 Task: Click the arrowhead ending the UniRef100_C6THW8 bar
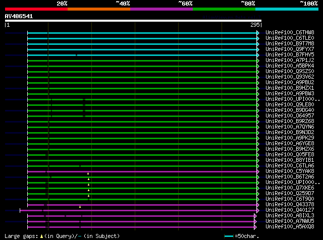pos(258,33)
